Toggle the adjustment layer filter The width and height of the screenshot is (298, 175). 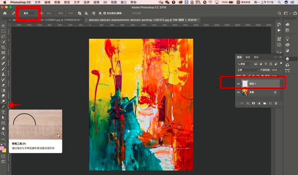pyautogui.click(x=261, y=64)
